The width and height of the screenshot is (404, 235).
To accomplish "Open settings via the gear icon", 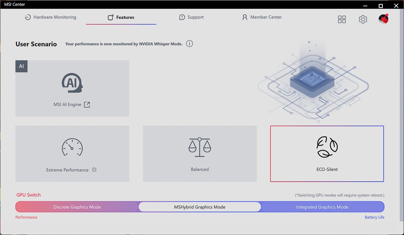I will click(363, 19).
